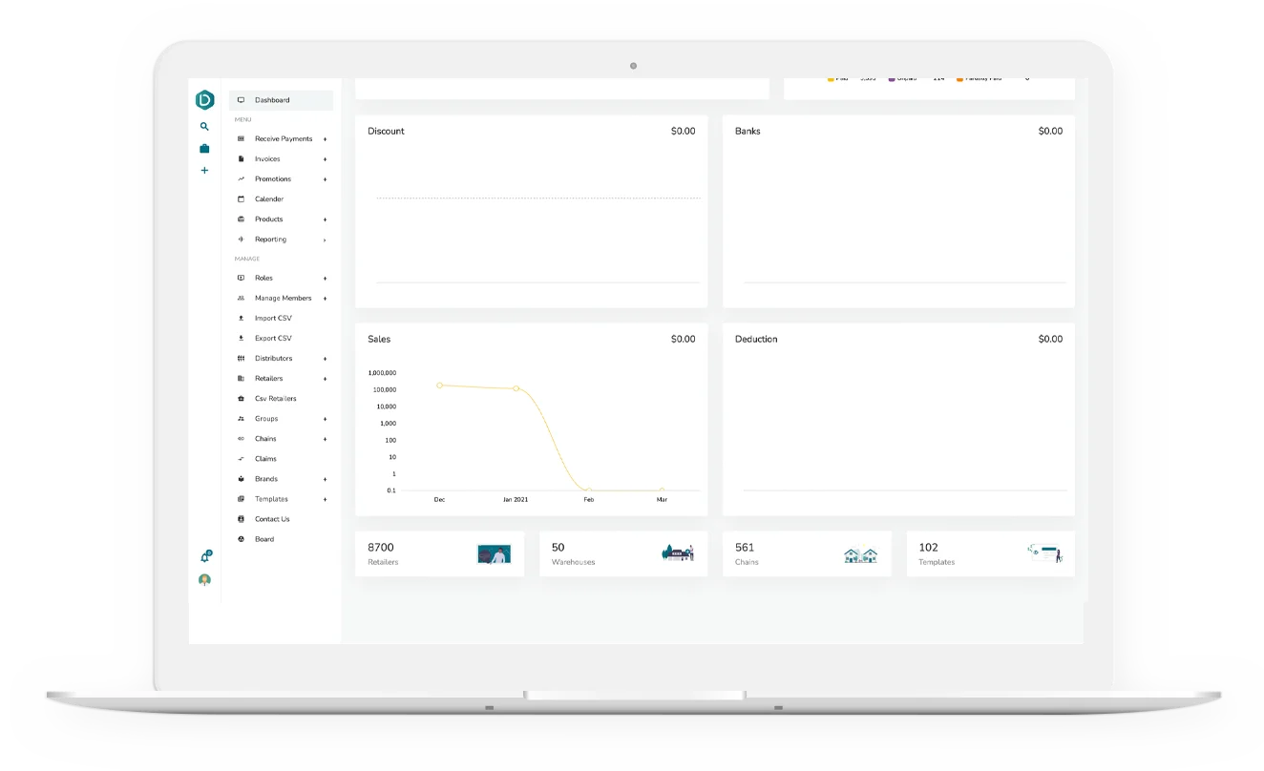Viewport: 1264px width, 771px height.
Task: Open notifications via the bell icon
Action: click(x=204, y=556)
